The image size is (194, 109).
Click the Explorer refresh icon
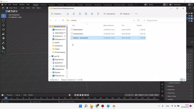coord(138,20)
